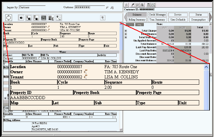Click the balances panel scroll-up arrow
The width and height of the screenshot is (214, 137).
pos(210,24)
